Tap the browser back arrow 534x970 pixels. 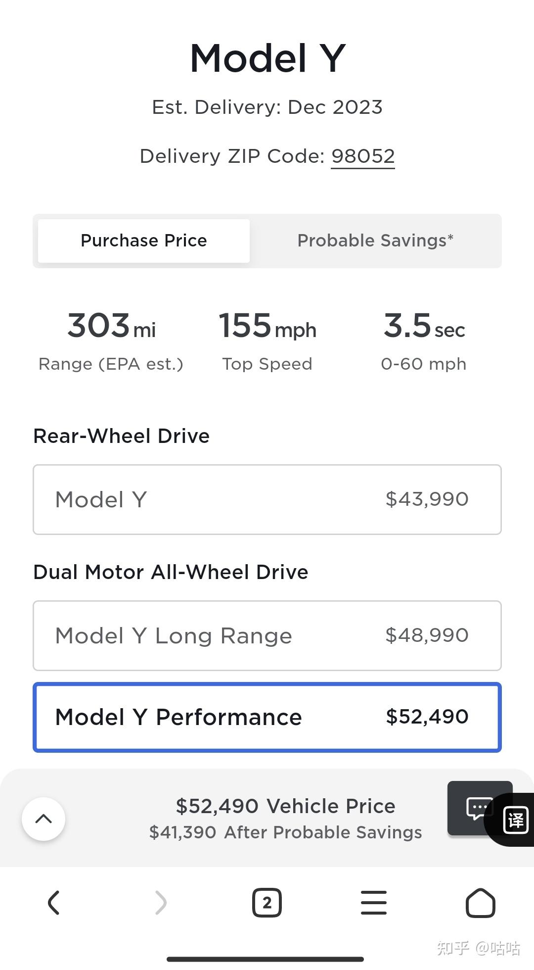(x=53, y=903)
